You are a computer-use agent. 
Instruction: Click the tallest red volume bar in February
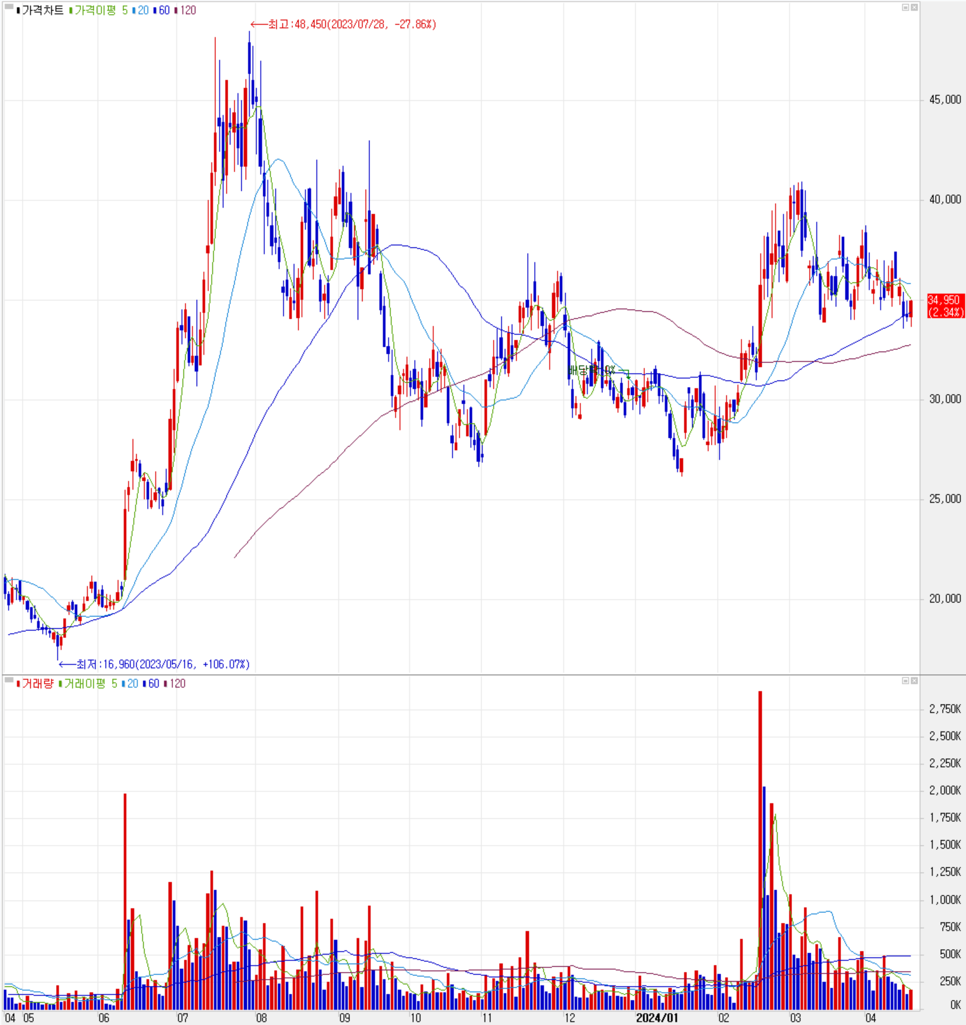coord(760,850)
